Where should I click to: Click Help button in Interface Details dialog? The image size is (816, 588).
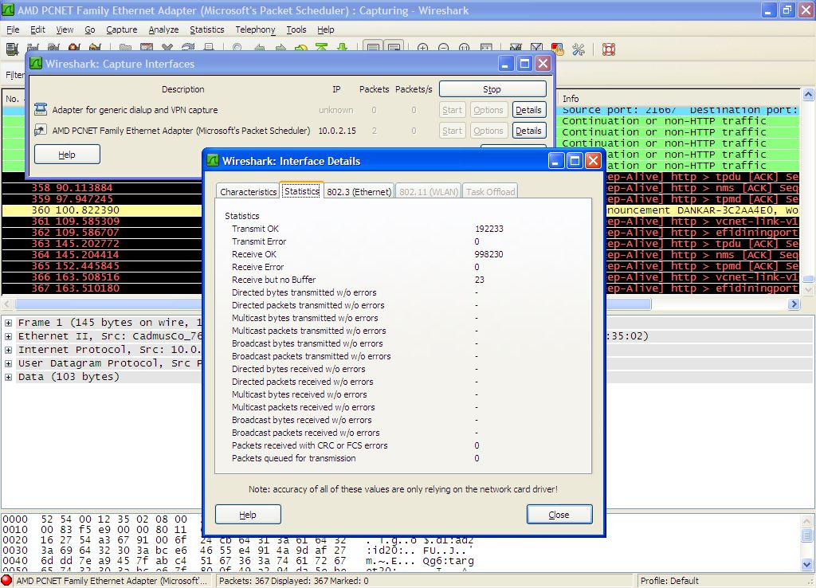tap(248, 515)
